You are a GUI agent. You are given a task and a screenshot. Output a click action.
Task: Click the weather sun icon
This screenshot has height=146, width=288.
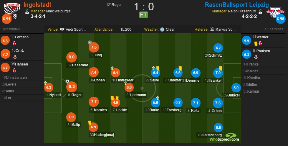[x=162, y=29]
